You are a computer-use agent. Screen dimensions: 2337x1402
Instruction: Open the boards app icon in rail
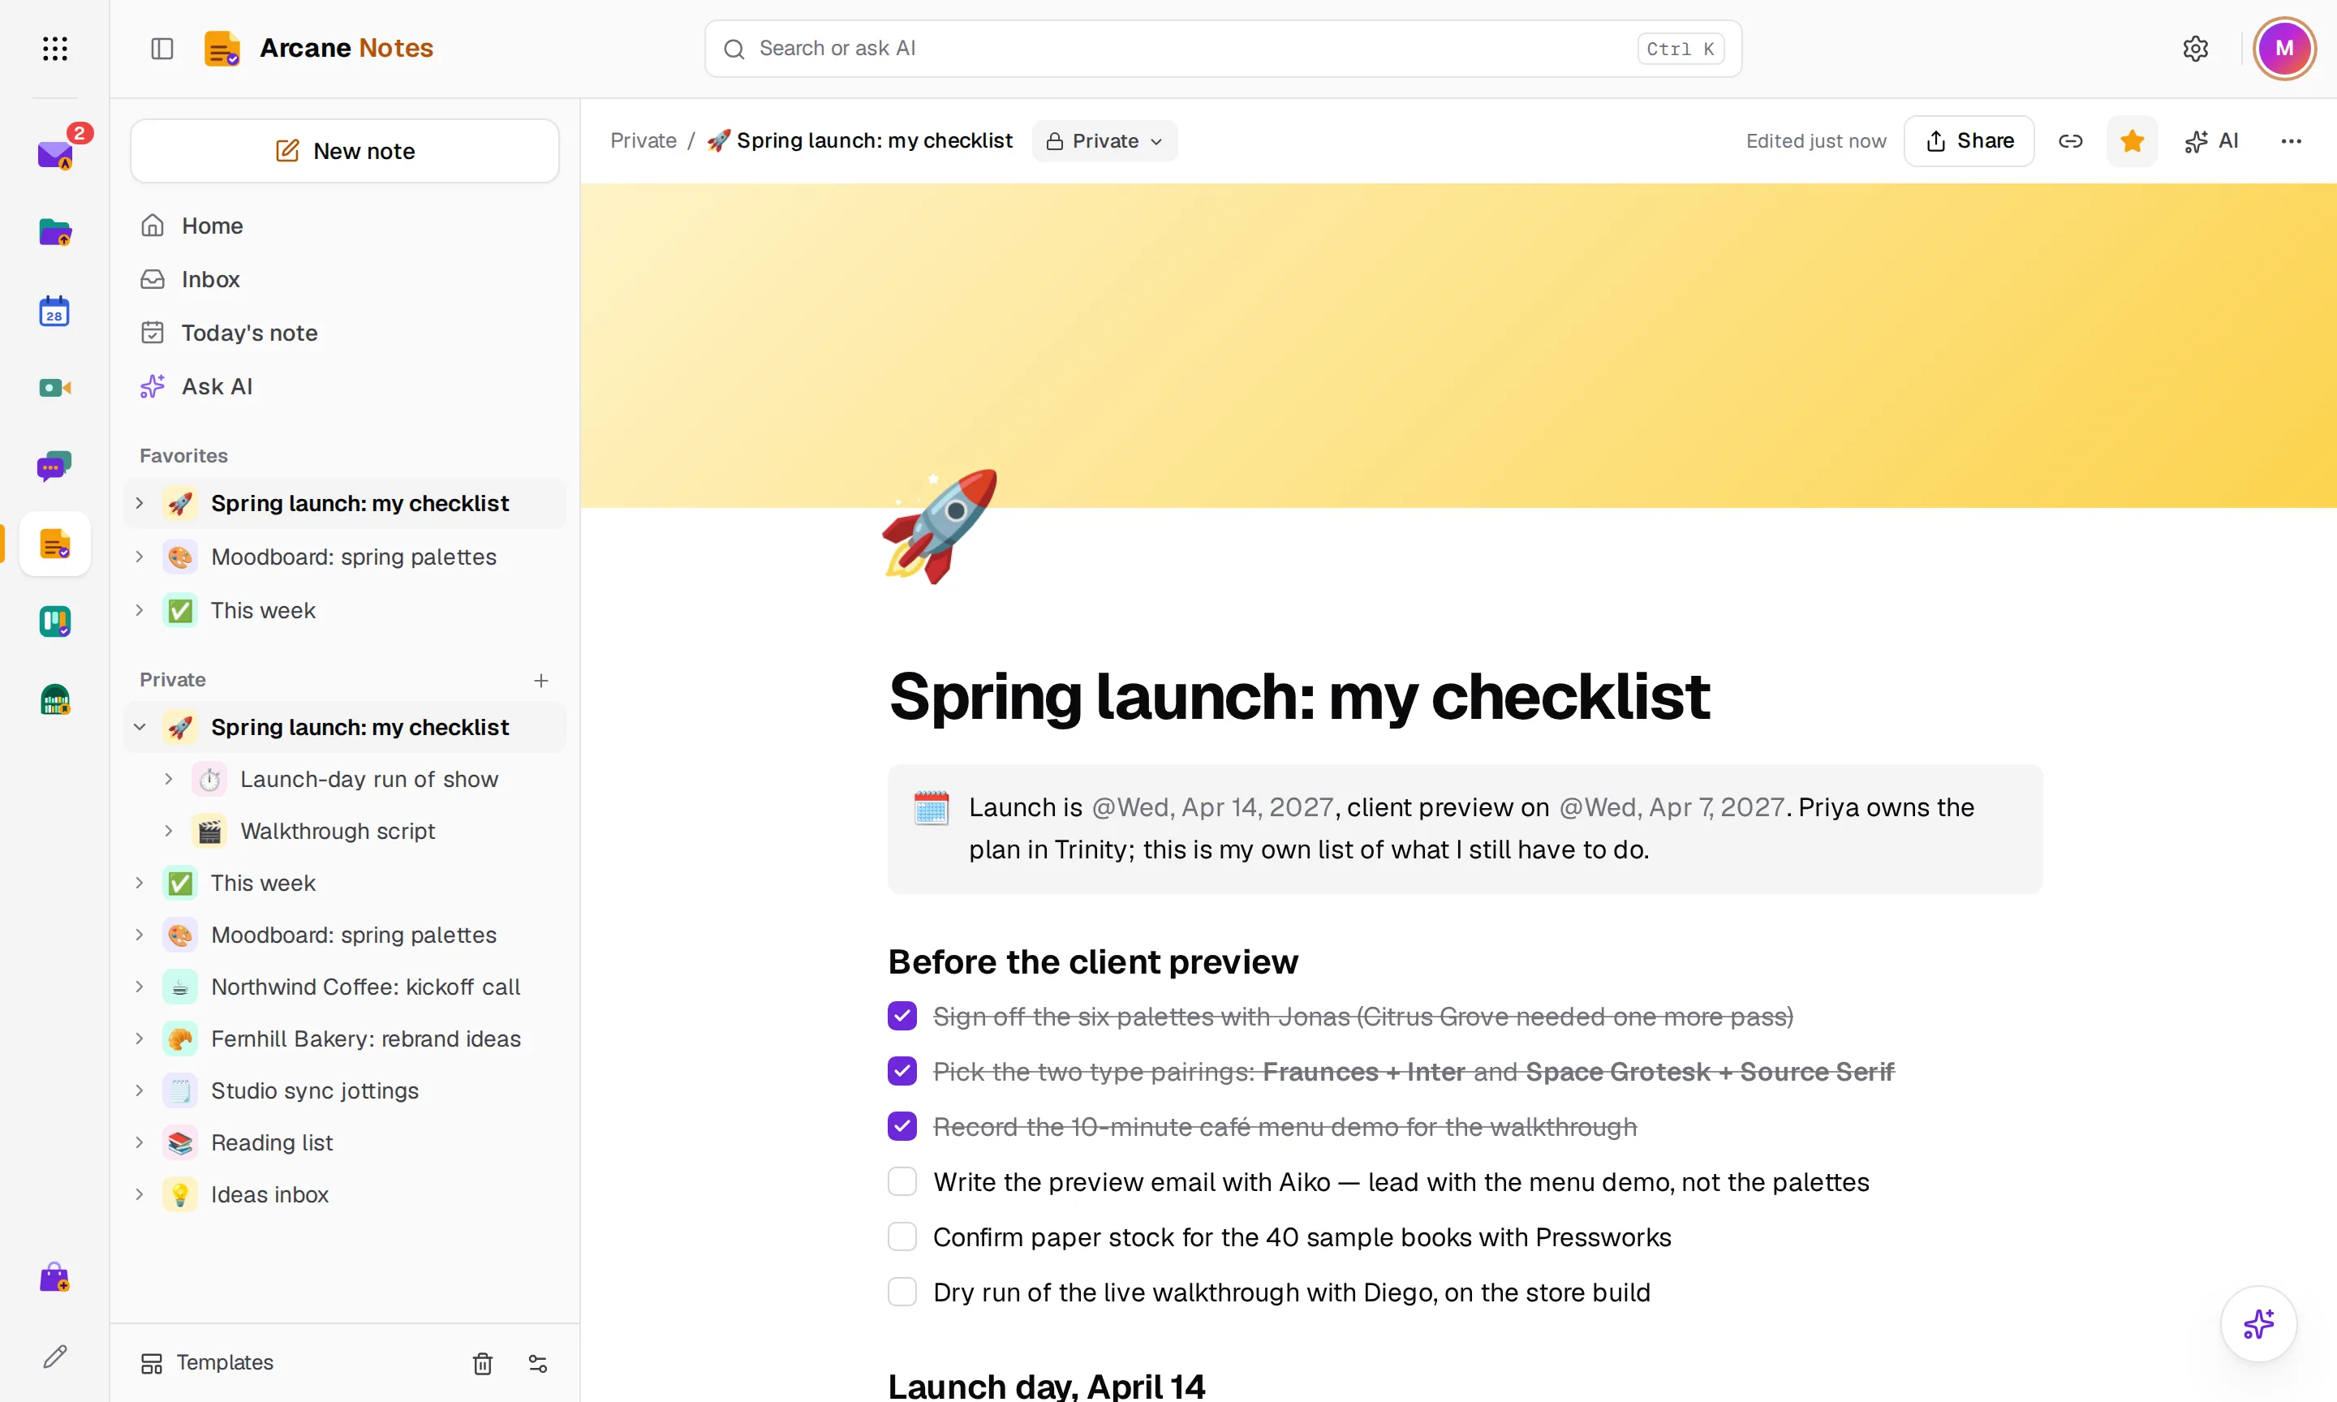point(55,621)
